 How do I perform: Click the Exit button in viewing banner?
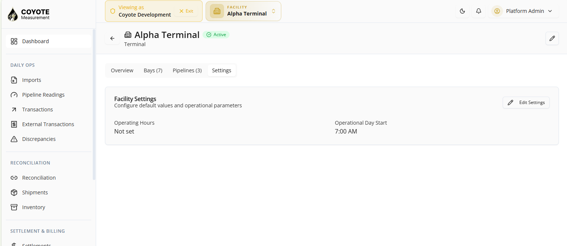point(186,11)
